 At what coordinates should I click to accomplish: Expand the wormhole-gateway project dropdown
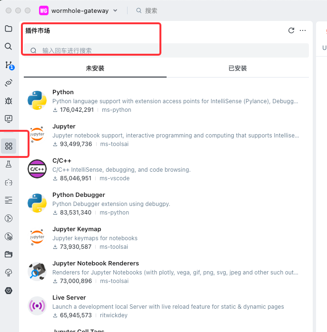[x=115, y=10]
